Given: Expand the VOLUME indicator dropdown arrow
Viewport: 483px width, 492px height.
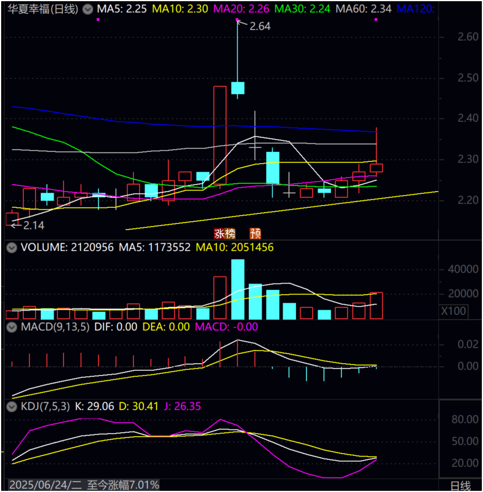Looking at the screenshot, I should point(12,247).
